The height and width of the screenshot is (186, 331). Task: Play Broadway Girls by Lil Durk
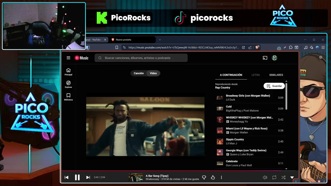coord(250,98)
